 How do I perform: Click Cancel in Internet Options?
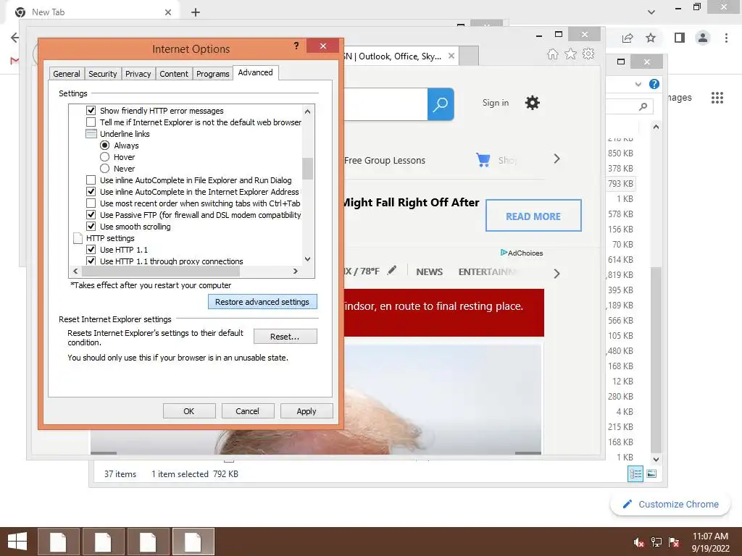click(x=248, y=411)
